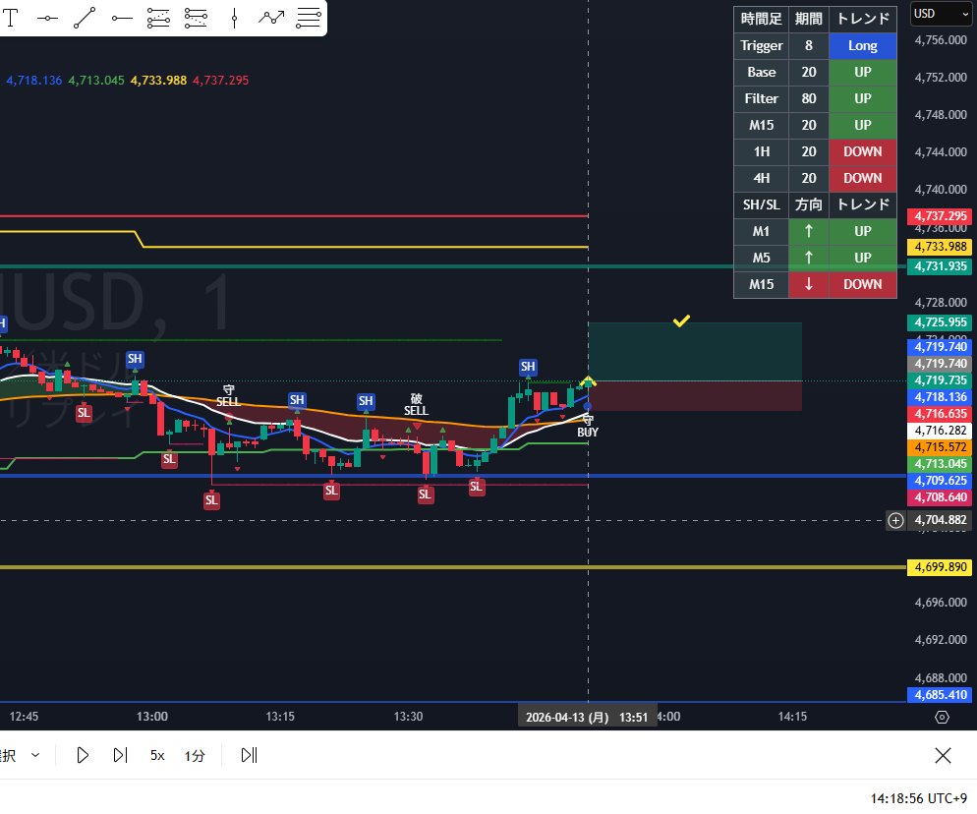Viewport: 977px width, 814px height.
Task: Select the red stop-loss zone of position
Action: point(695,396)
